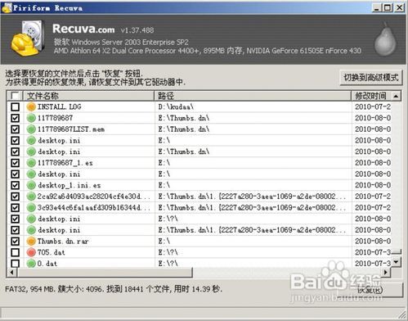Click the Recuva hard-hat drive logo
408x321 pixels.
(28, 38)
